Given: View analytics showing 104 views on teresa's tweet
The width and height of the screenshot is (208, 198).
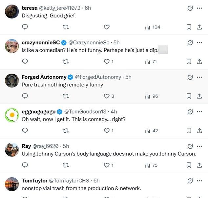Looking at the screenshot, I should point(153,27).
